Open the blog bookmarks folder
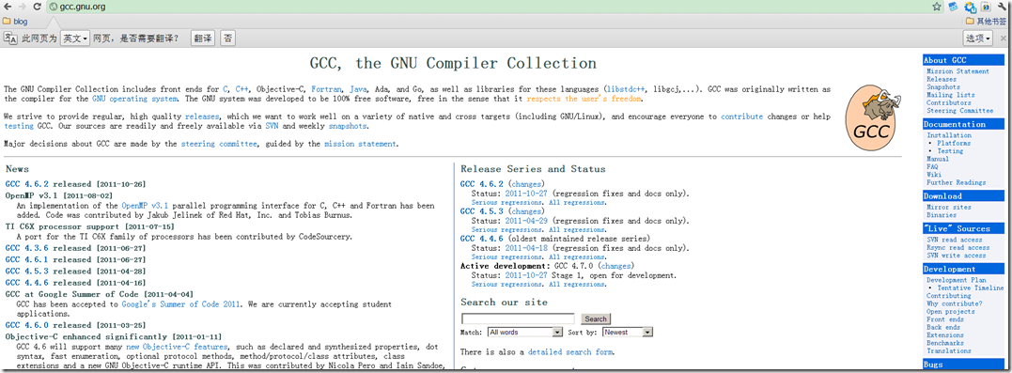The image size is (1012, 373). tap(15, 22)
